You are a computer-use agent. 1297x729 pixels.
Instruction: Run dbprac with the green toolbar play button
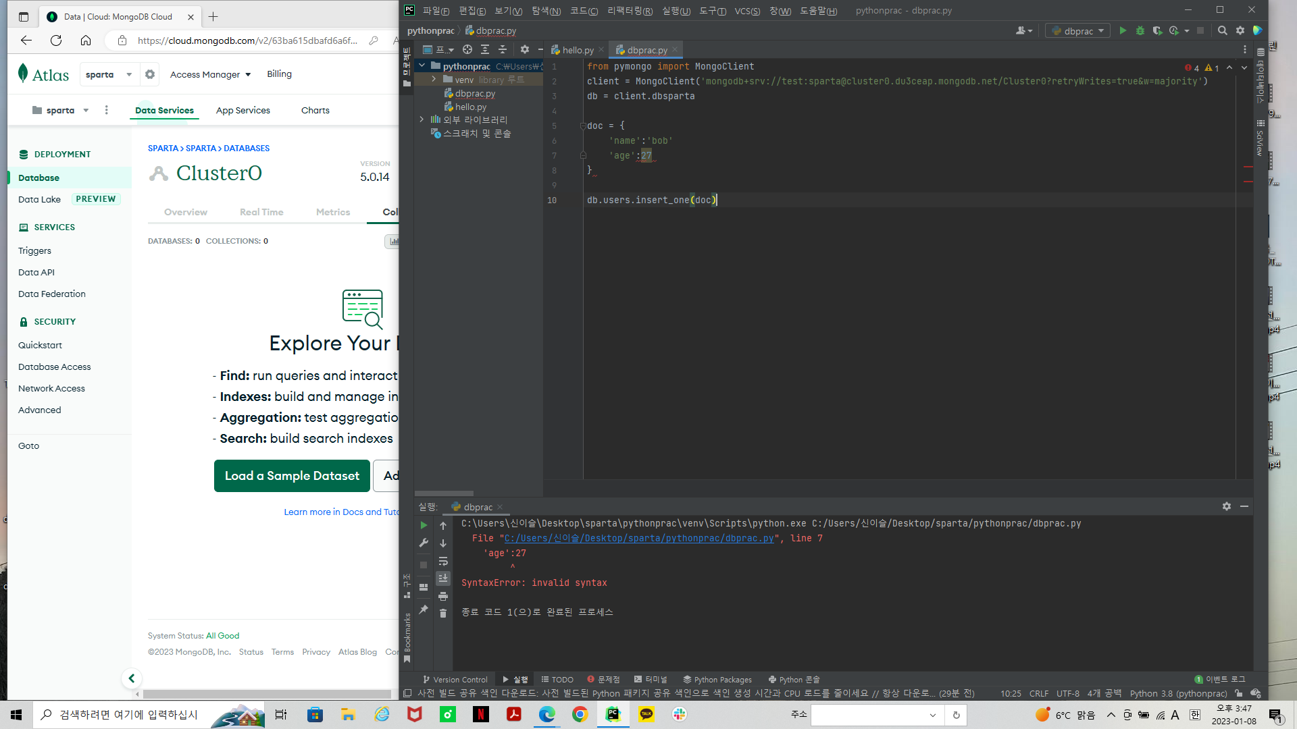click(1123, 30)
